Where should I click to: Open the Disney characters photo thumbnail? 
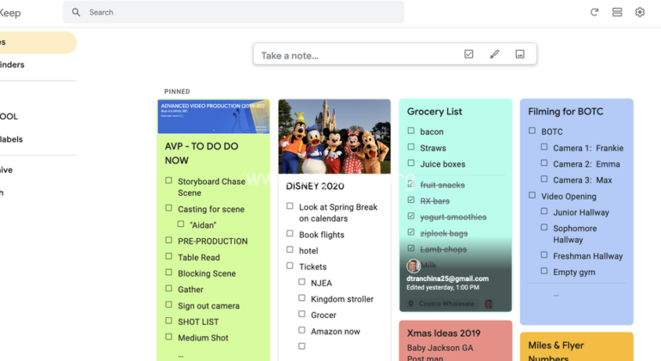coord(334,137)
